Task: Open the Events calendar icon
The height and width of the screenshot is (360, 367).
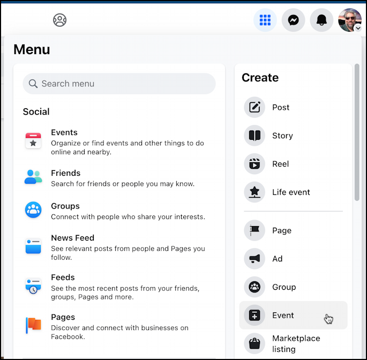Action: coord(33,140)
